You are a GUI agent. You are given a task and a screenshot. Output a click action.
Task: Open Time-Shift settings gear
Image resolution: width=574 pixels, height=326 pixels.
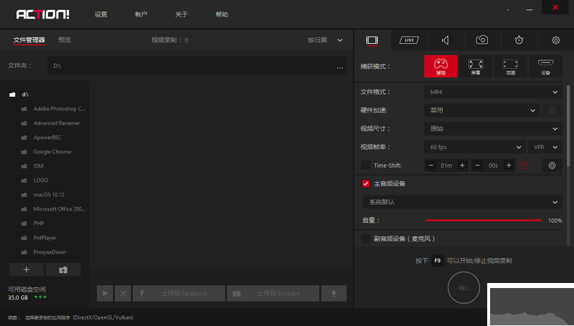552,166
